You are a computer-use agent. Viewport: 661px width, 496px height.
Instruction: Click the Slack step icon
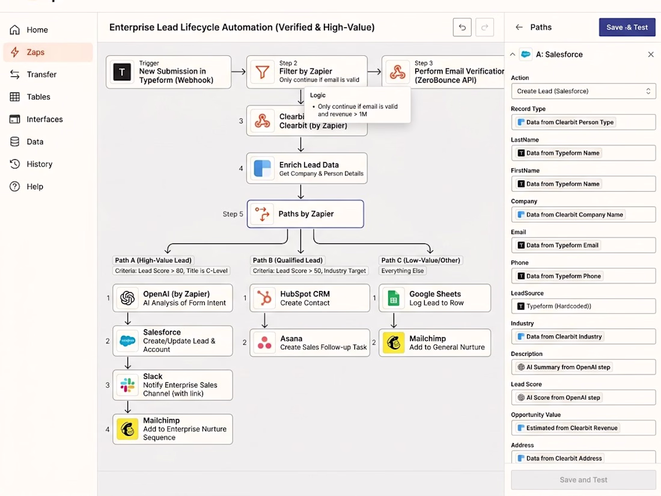tap(127, 385)
